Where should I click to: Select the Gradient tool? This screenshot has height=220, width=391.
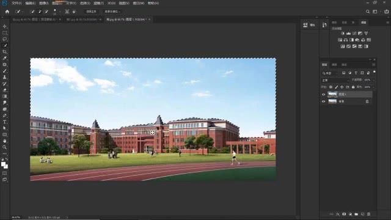(4, 97)
